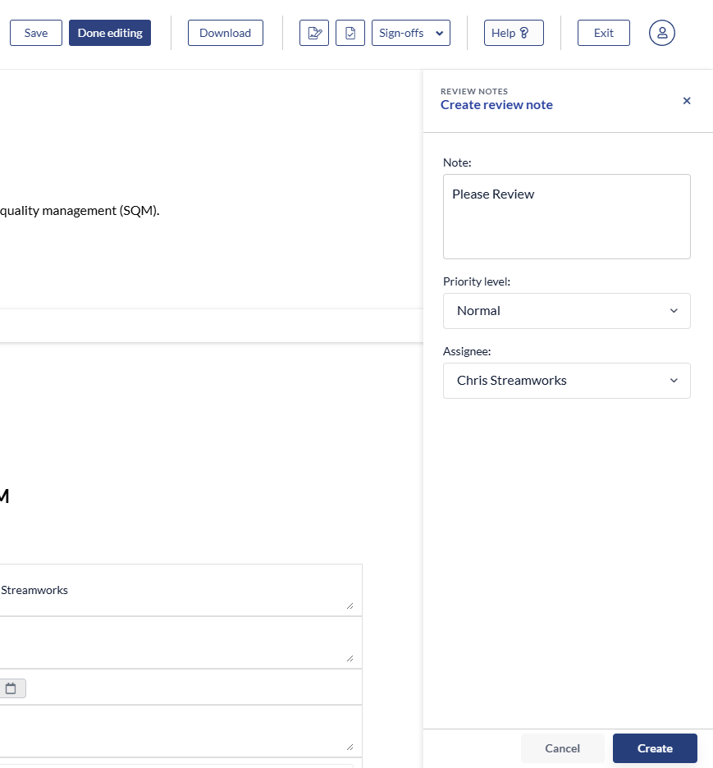Focus the Note text area with Please Review
Viewport: 713px width, 768px height.
click(566, 217)
